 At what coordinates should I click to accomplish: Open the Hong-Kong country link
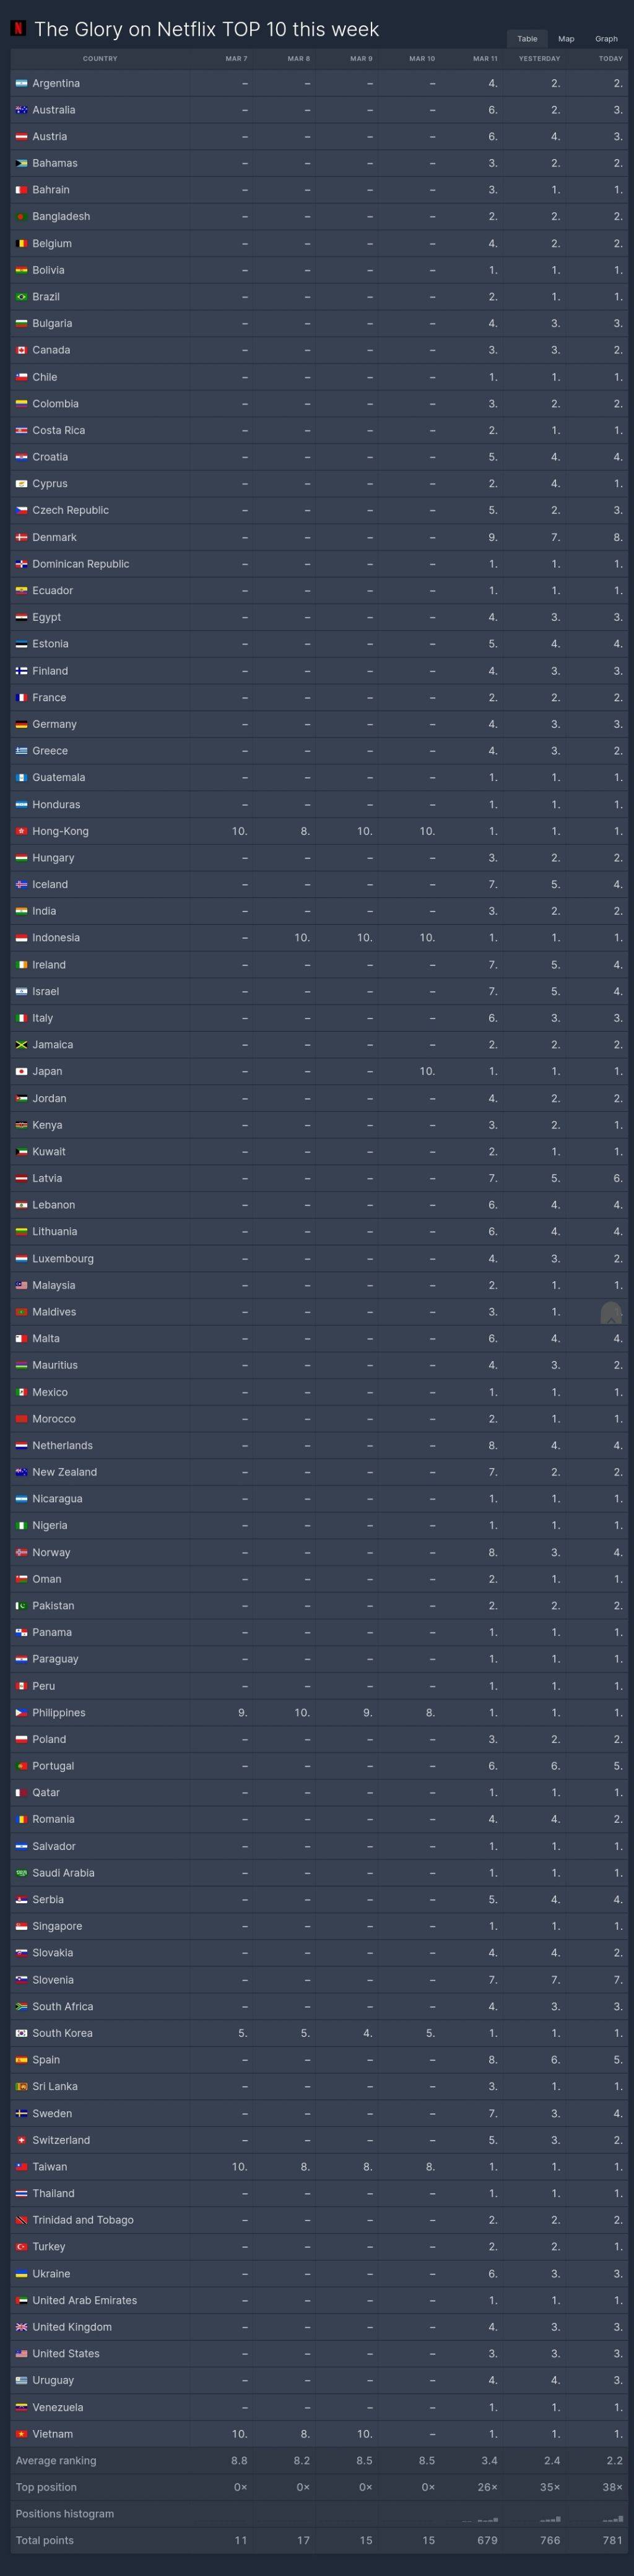60,831
